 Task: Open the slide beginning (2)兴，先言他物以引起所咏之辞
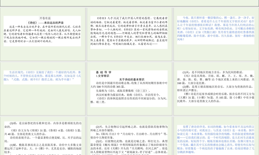129,136
